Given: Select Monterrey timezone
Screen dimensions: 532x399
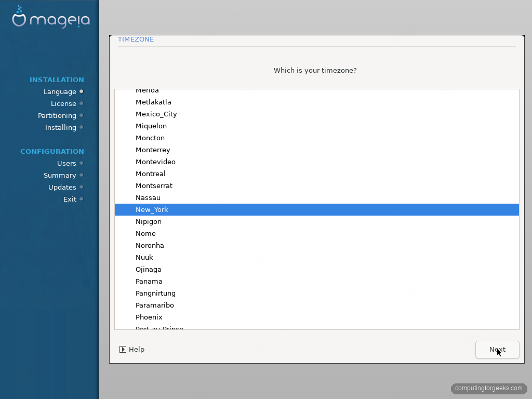Looking at the screenshot, I should (x=316, y=150).
